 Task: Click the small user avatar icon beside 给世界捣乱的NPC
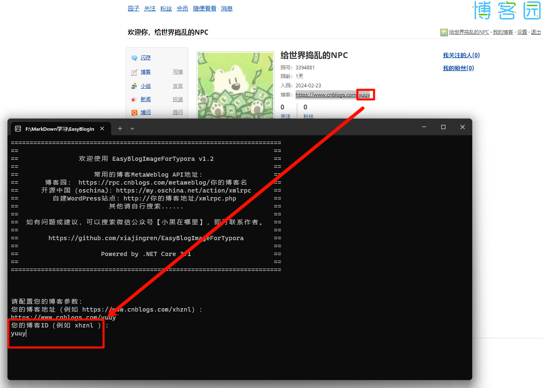coord(444,33)
